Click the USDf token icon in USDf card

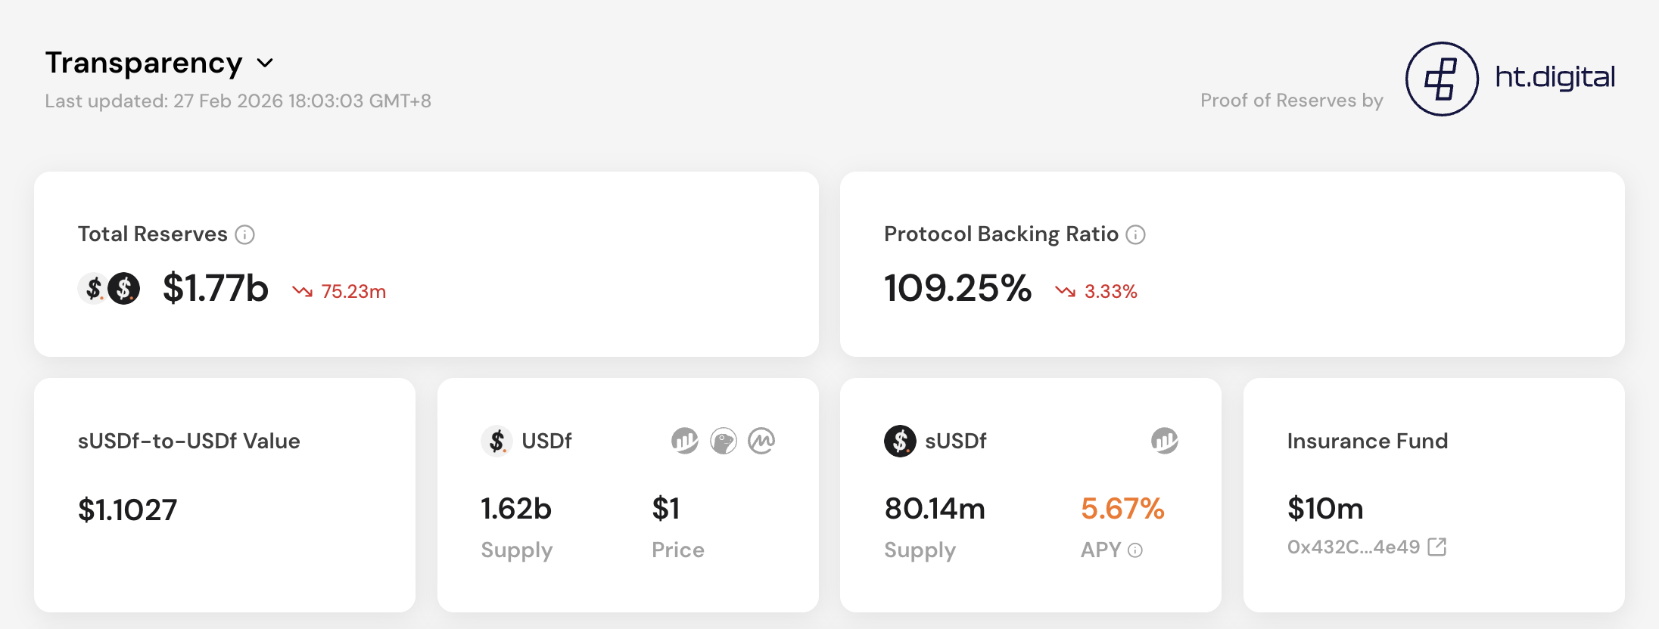click(496, 441)
